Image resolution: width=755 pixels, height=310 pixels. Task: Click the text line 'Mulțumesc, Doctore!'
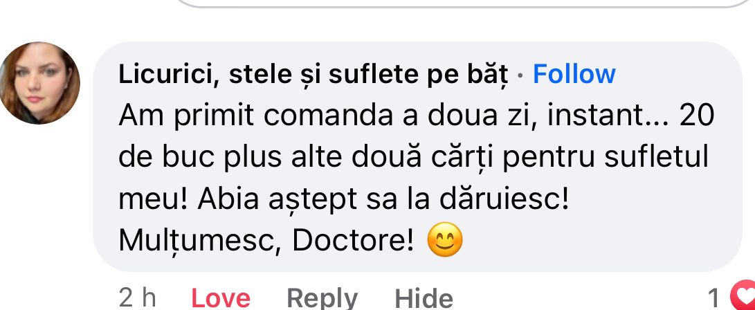coord(266,241)
